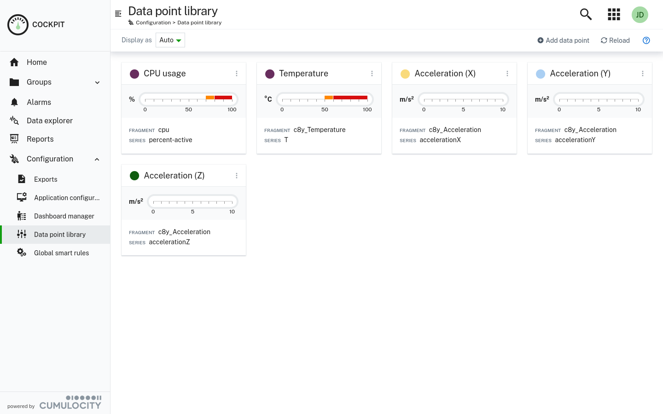This screenshot has height=414, width=663.
Task: Click the Reload button
Action: 615,40
